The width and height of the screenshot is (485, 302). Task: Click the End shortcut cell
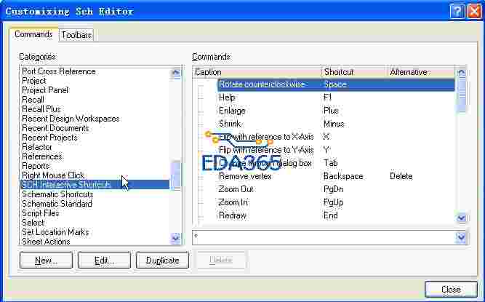[x=330, y=215]
